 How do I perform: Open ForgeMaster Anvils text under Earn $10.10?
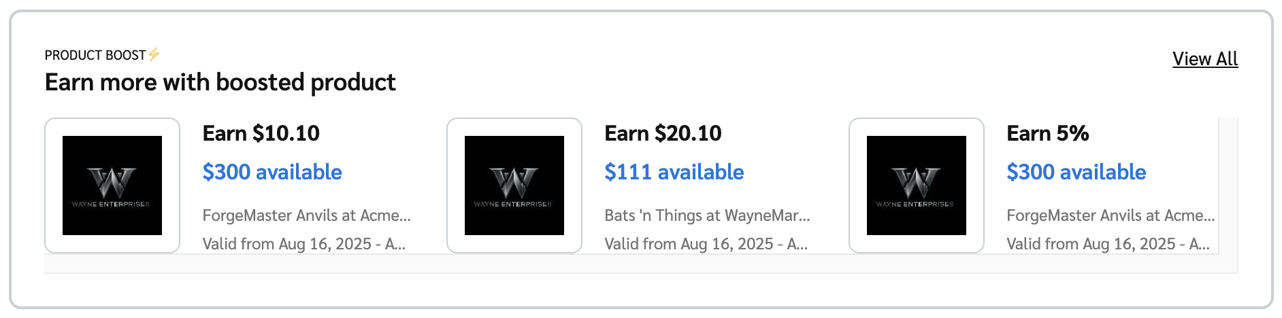(x=306, y=215)
